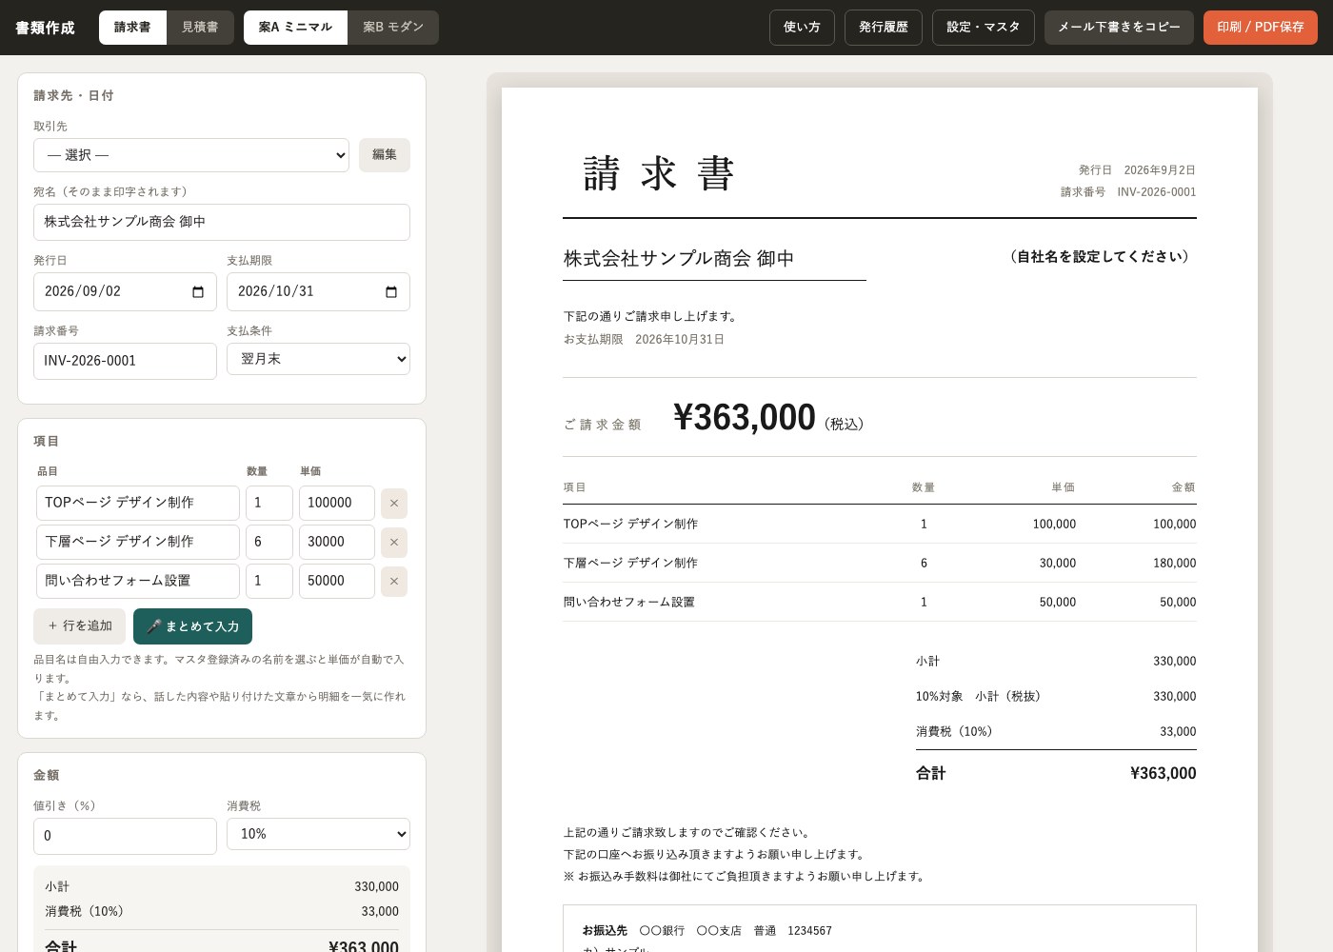Click the まとめて入力 microphone button
Viewport: 1333px width, 952px height.
192,626
